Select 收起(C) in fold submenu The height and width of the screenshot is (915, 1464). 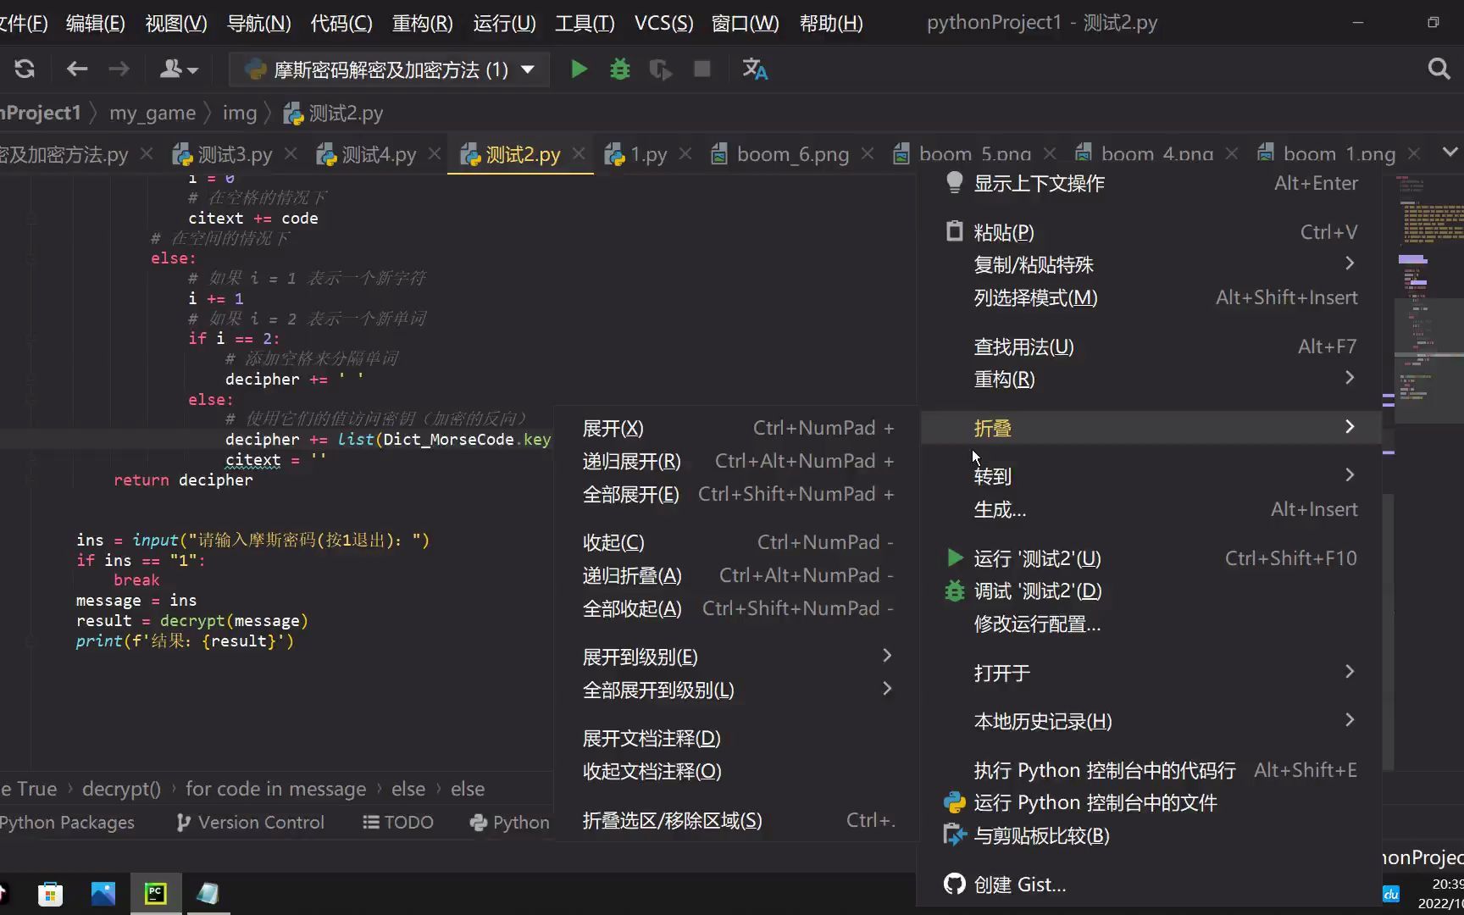click(x=737, y=542)
